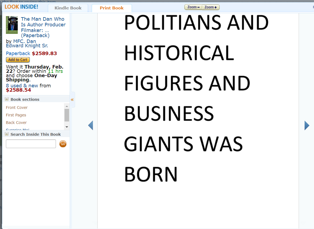
Task: Collapse the Book sections panel
Action: (x=7, y=99)
